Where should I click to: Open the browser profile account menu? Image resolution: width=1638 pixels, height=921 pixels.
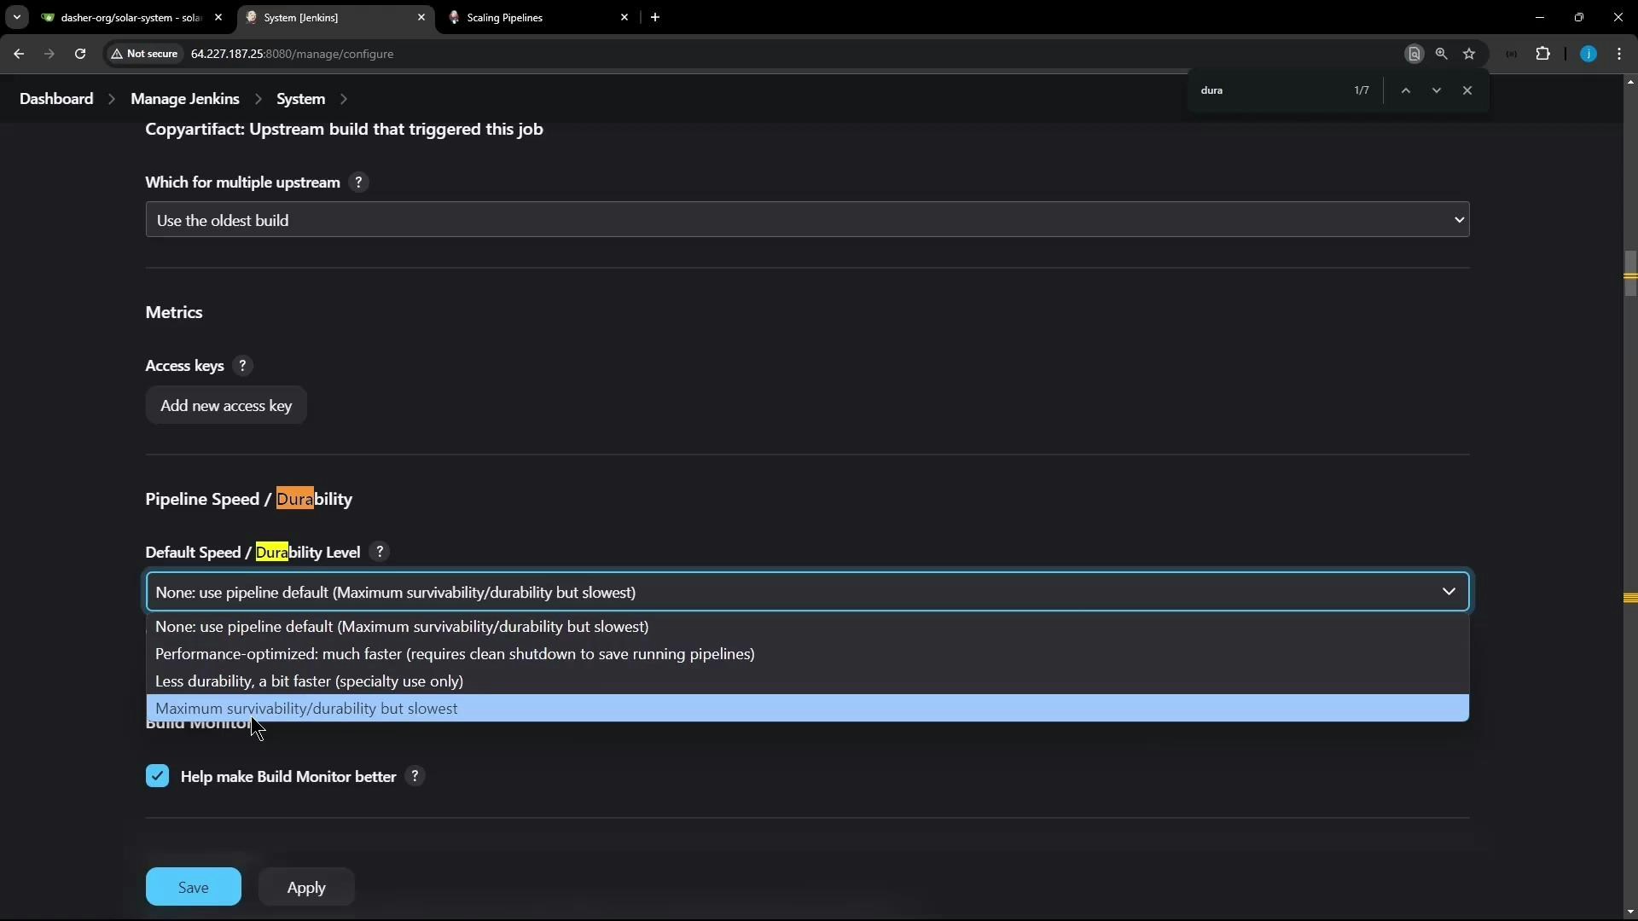click(1589, 54)
